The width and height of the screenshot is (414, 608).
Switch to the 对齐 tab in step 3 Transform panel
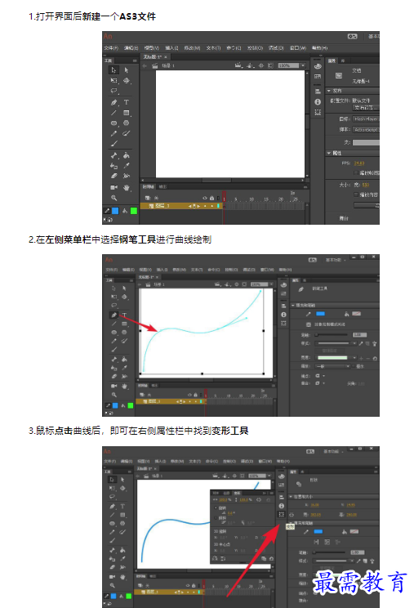tap(216, 493)
